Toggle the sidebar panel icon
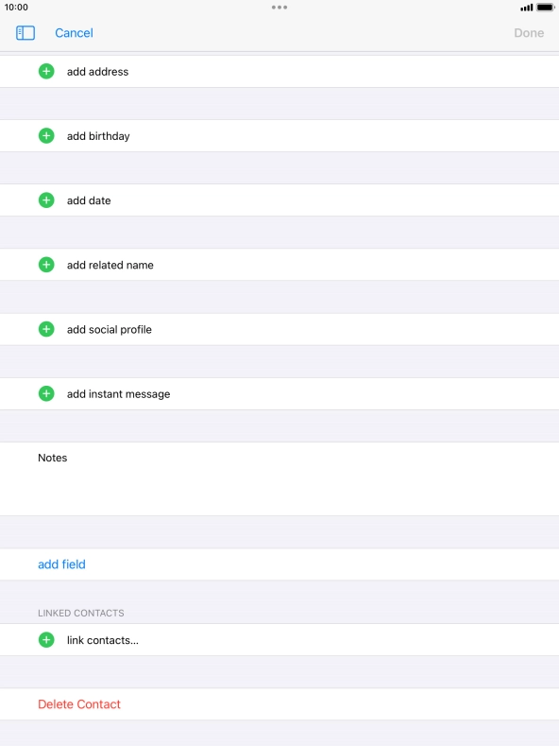 pyautogui.click(x=25, y=33)
